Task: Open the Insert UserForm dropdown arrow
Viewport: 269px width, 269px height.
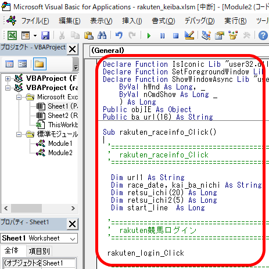Action: (x=35, y=35)
